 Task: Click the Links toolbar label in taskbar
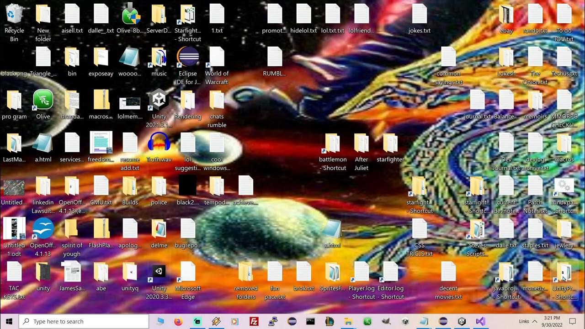(524, 321)
